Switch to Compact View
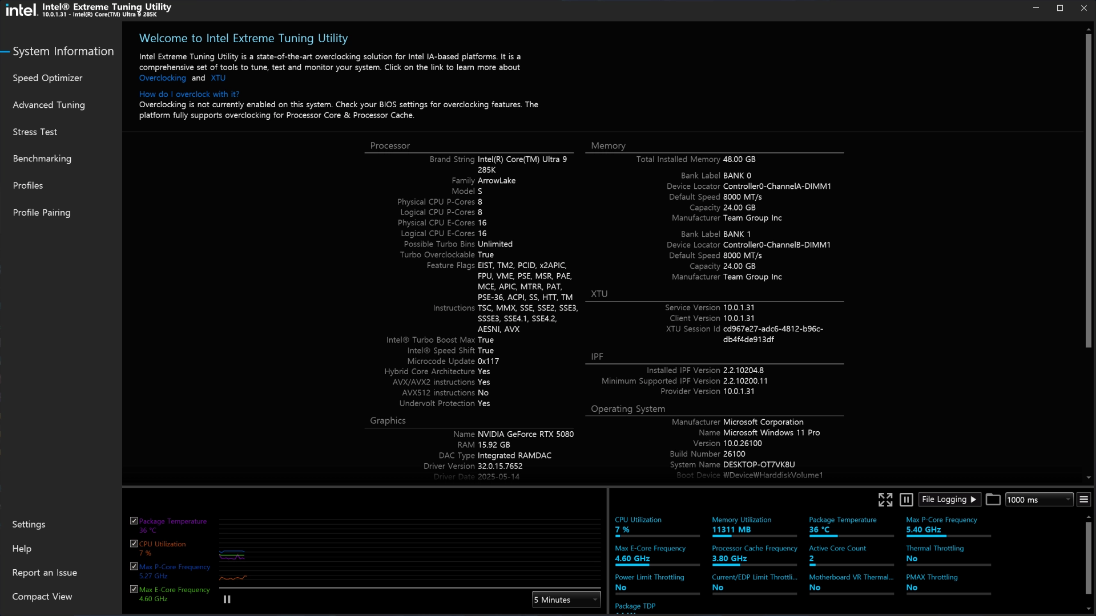Image resolution: width=1096 pixels, height=616 pixels. pos(42,597)
